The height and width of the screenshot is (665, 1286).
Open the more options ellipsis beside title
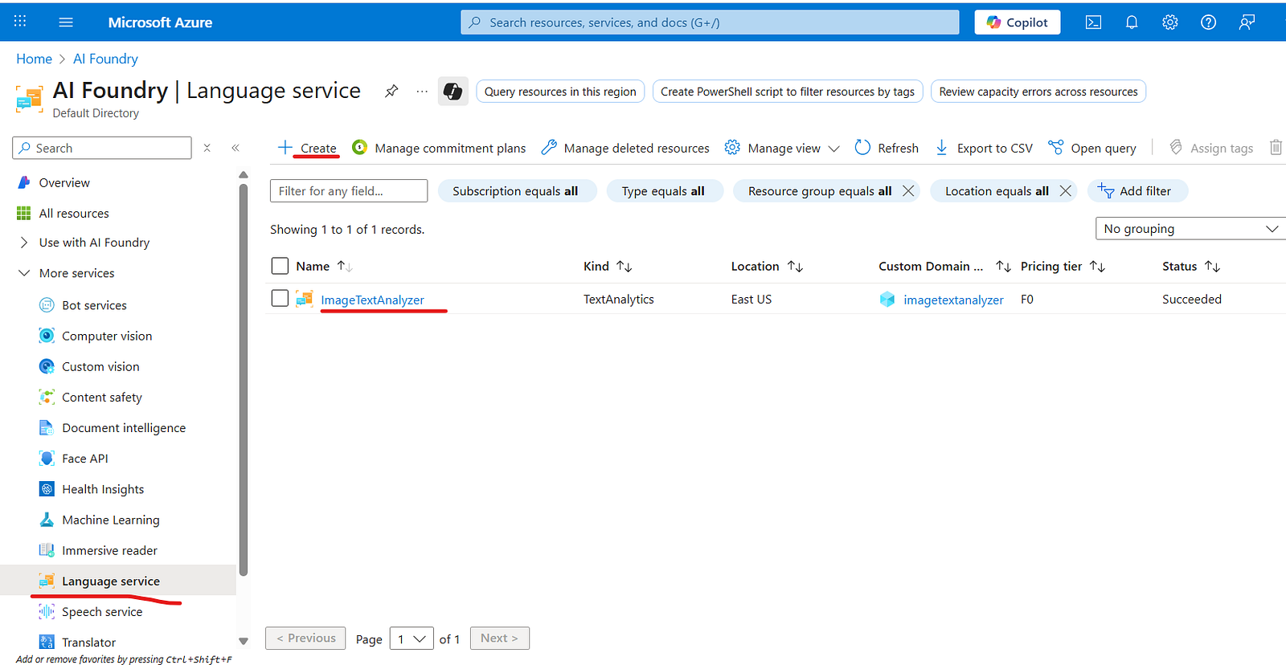point(422,92)
